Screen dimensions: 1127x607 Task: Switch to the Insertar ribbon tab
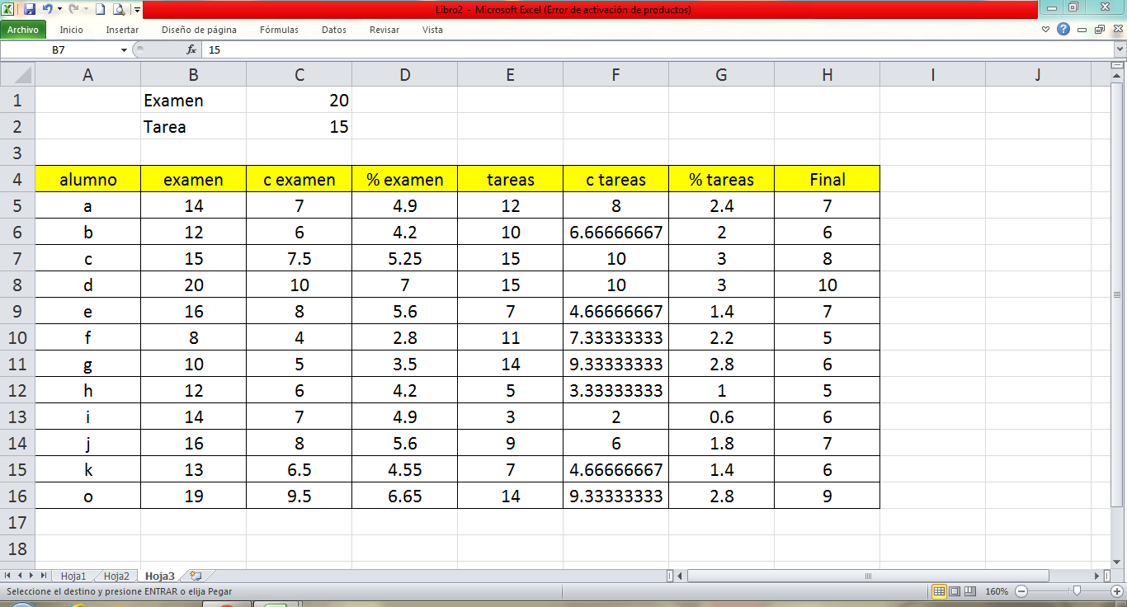122,30
